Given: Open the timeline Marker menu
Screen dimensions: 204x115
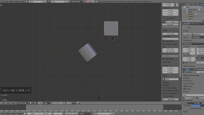Looking at the screenshot, I should pyautogui.click(x=8, y=114).
